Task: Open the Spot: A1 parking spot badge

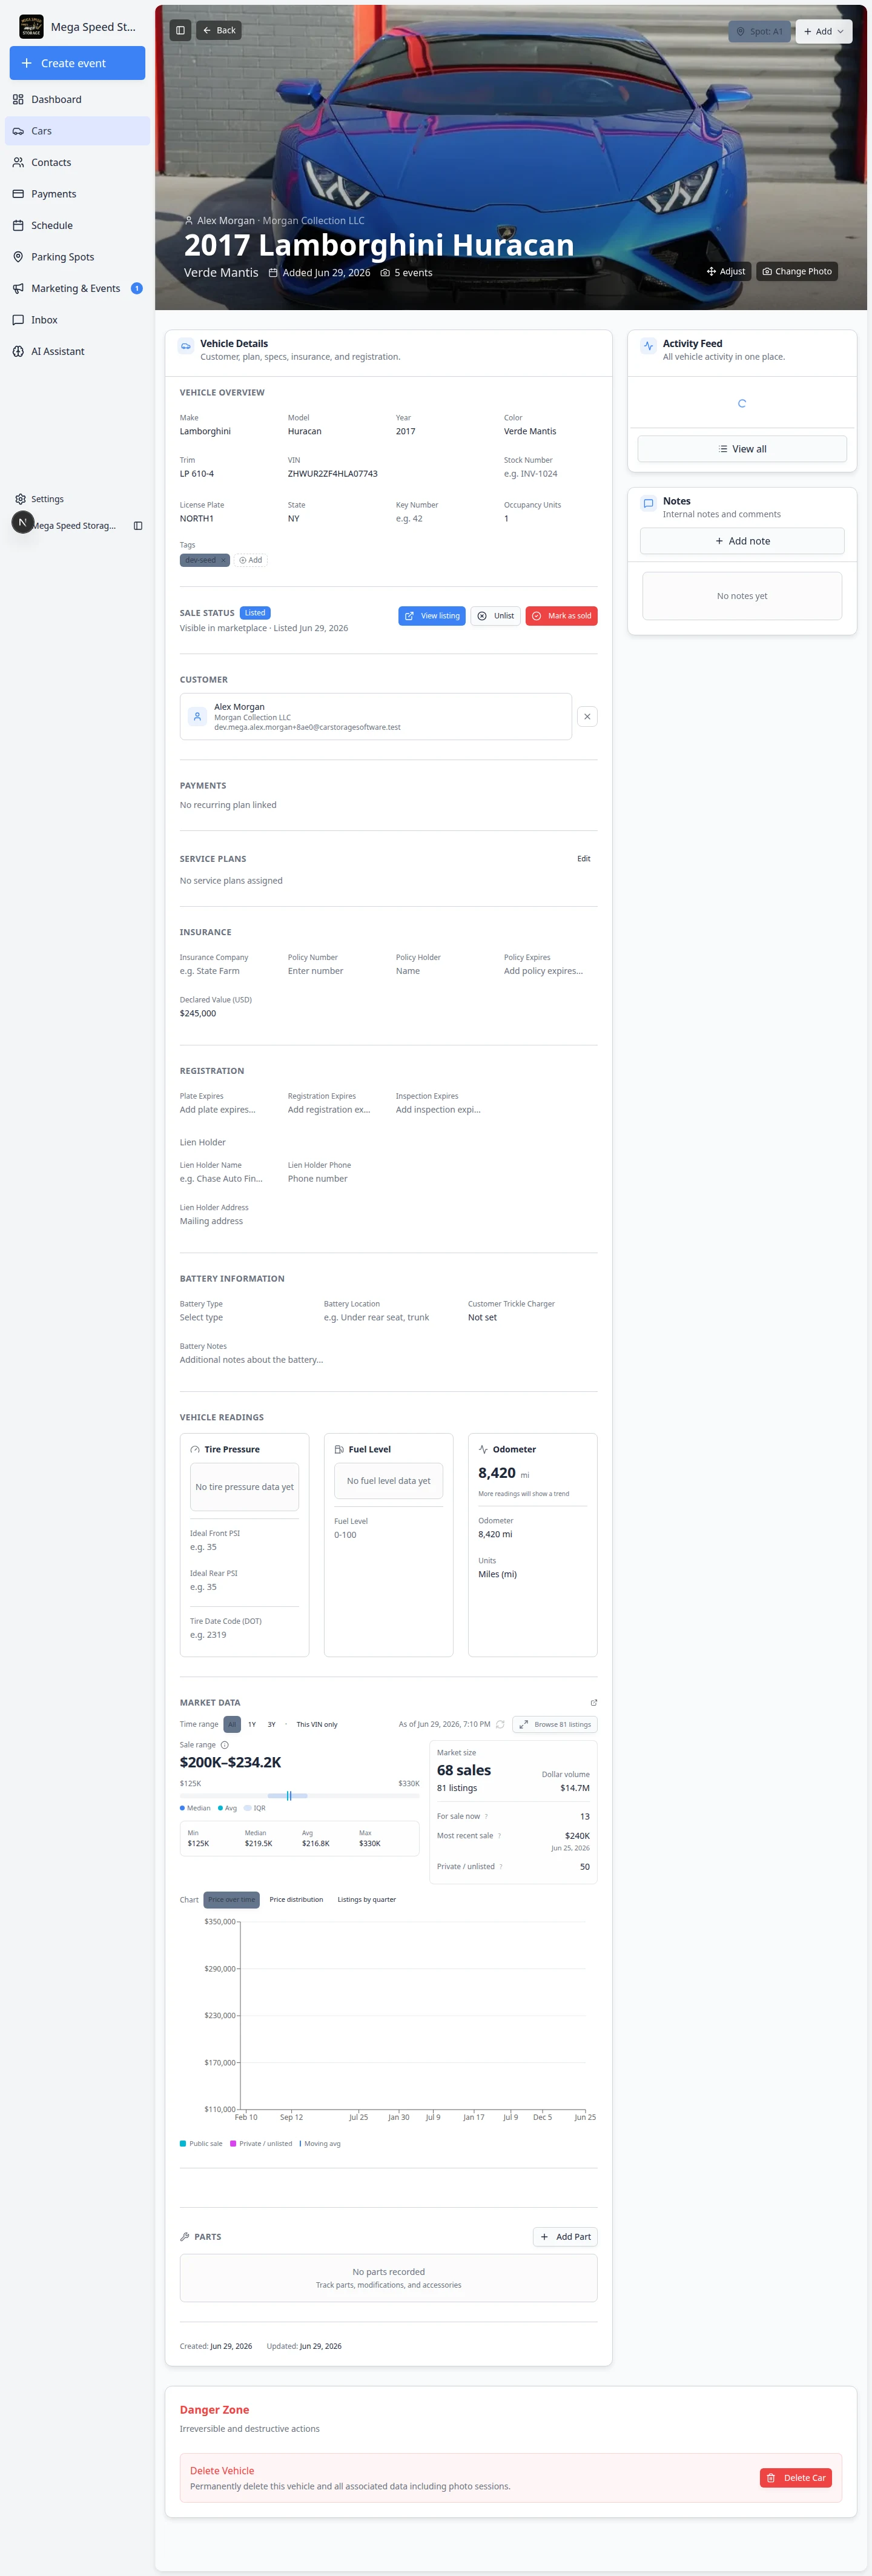Action: point(760,31)
